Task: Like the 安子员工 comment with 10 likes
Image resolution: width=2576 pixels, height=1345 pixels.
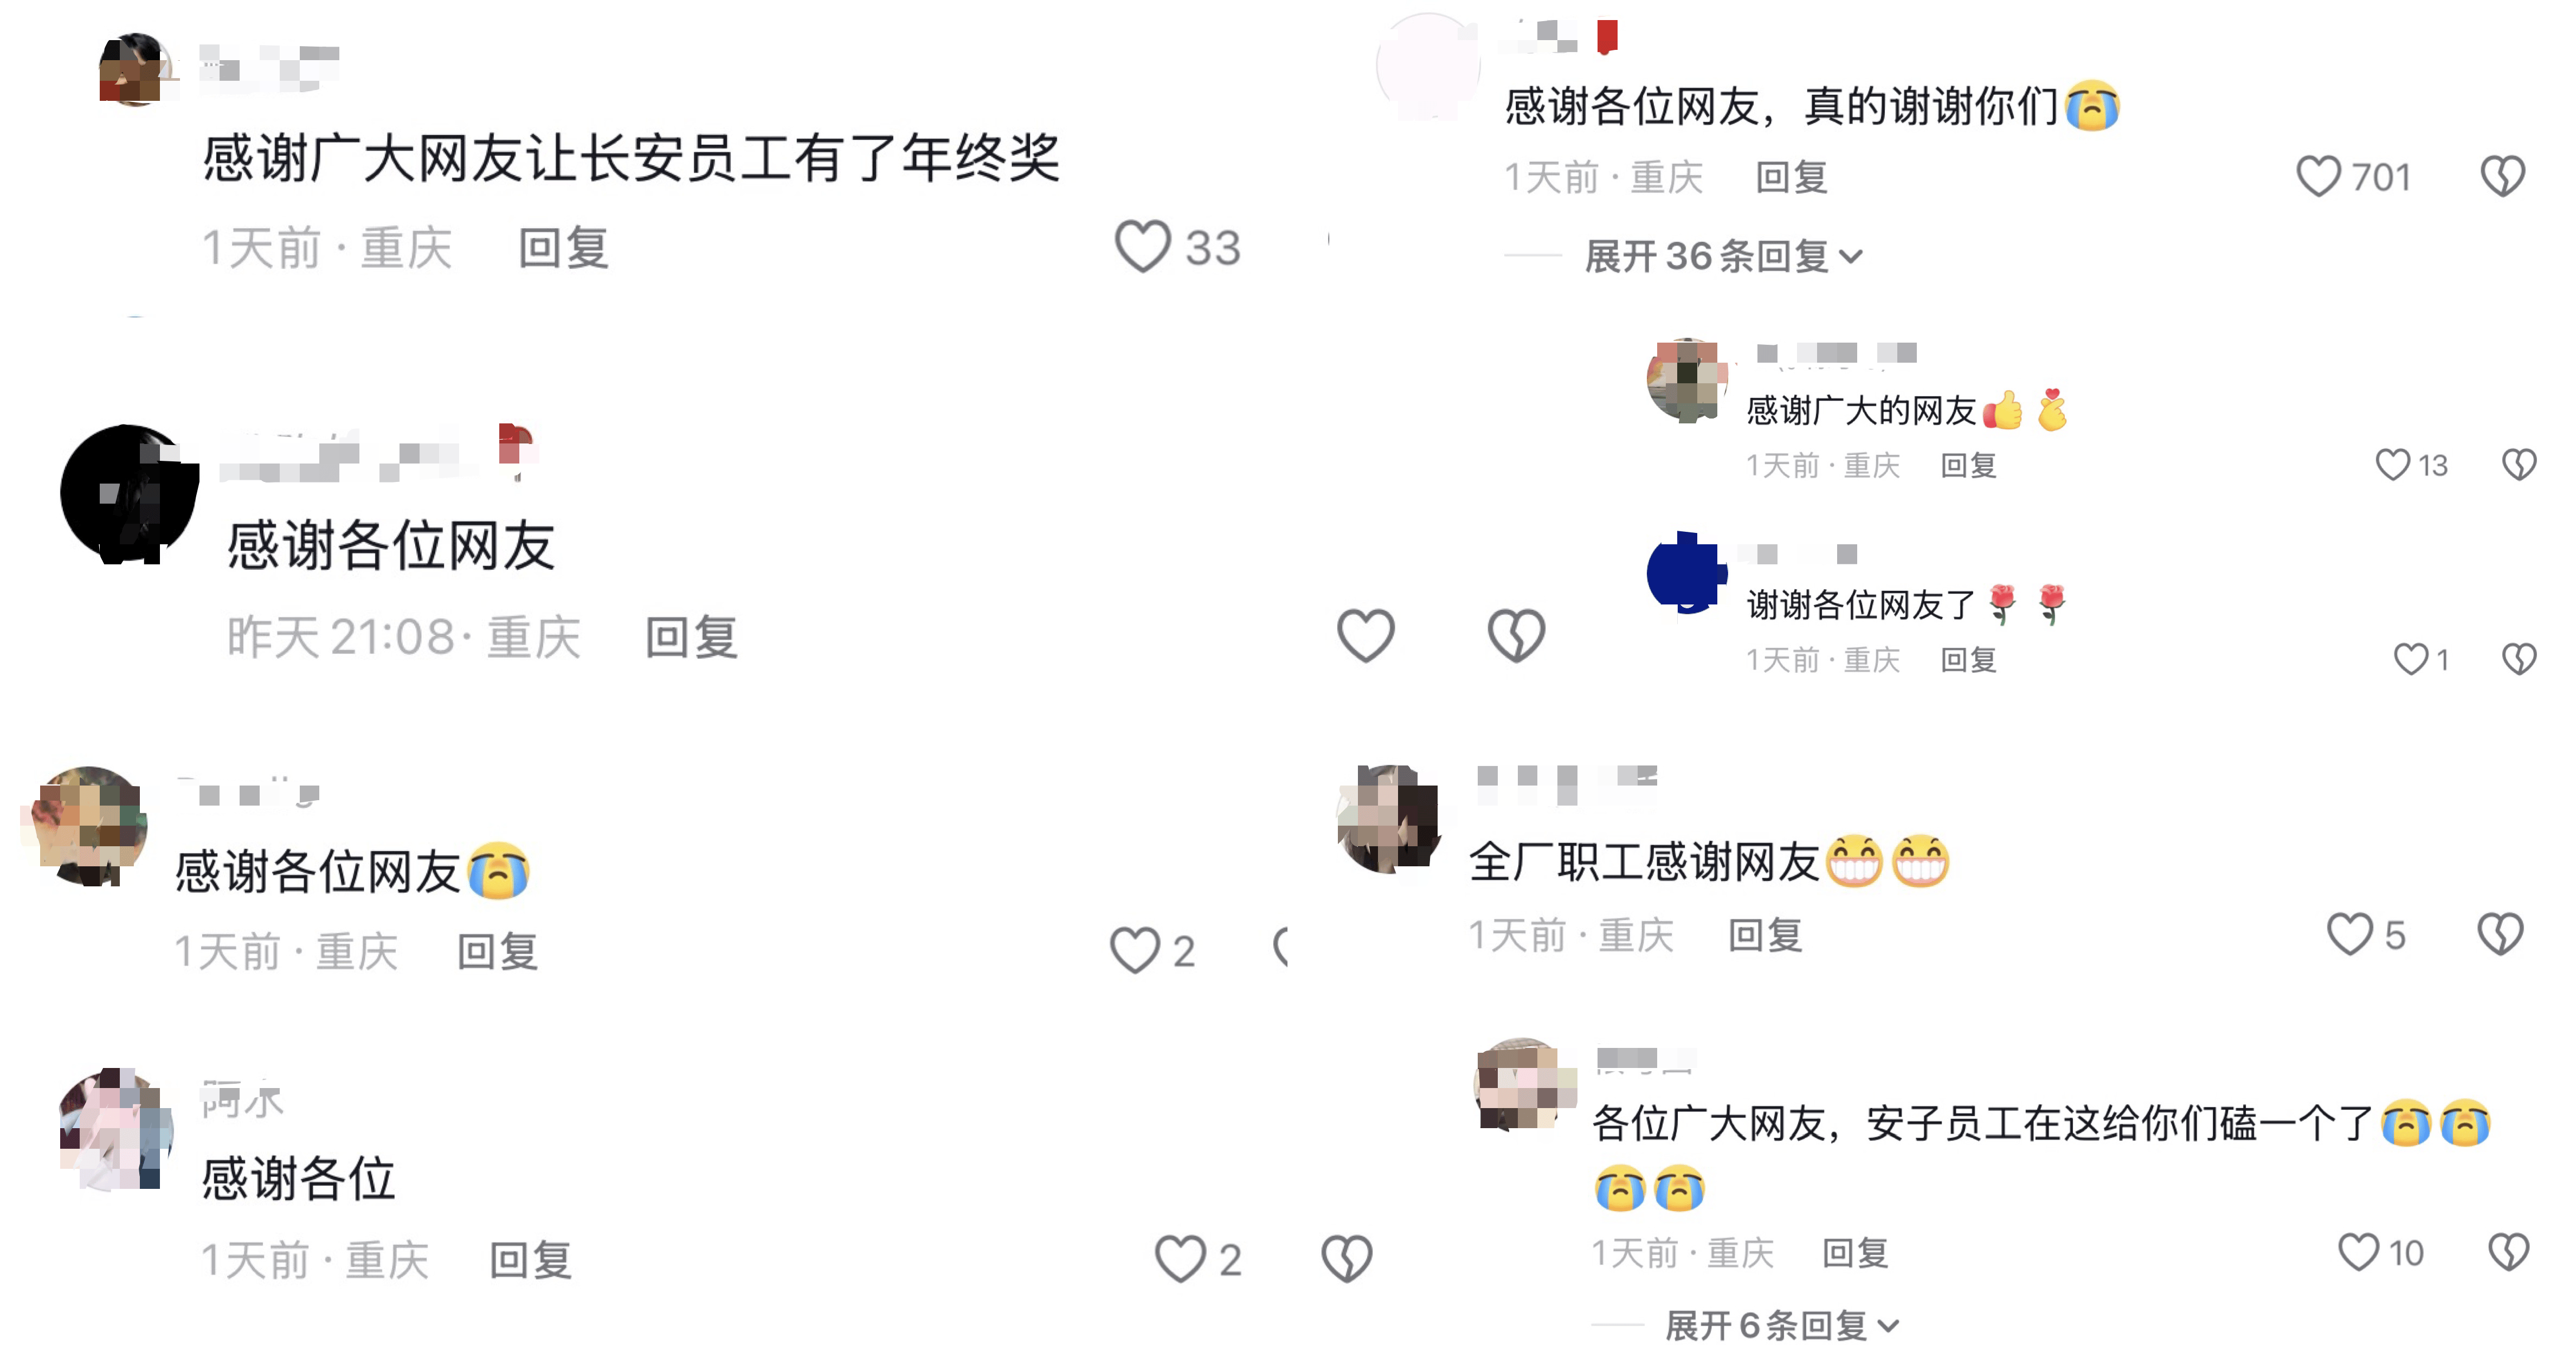Action: 2358,1252
